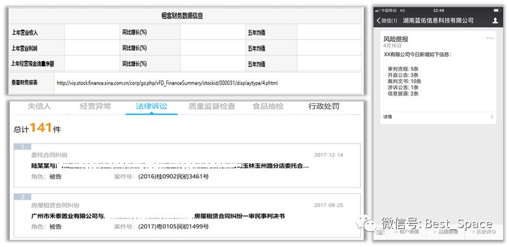Tap the chevron beside 详情

(x=492, y=117)
